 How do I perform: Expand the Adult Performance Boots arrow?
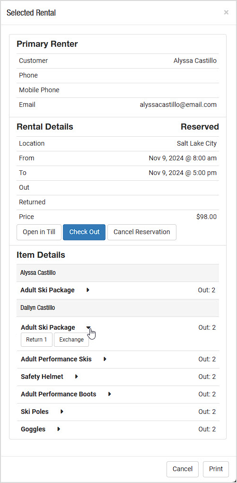coord(109,394)
